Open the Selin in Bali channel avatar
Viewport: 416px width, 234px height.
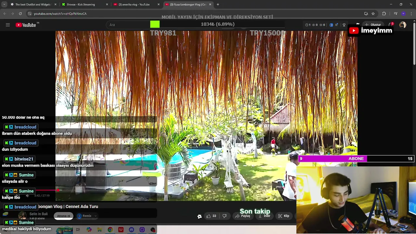click(22, 216)
